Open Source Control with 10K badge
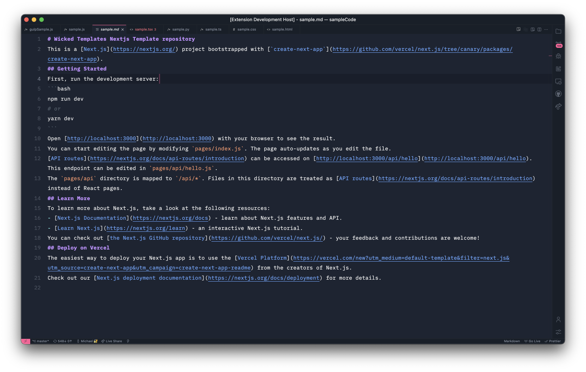 tap(558, 44)
